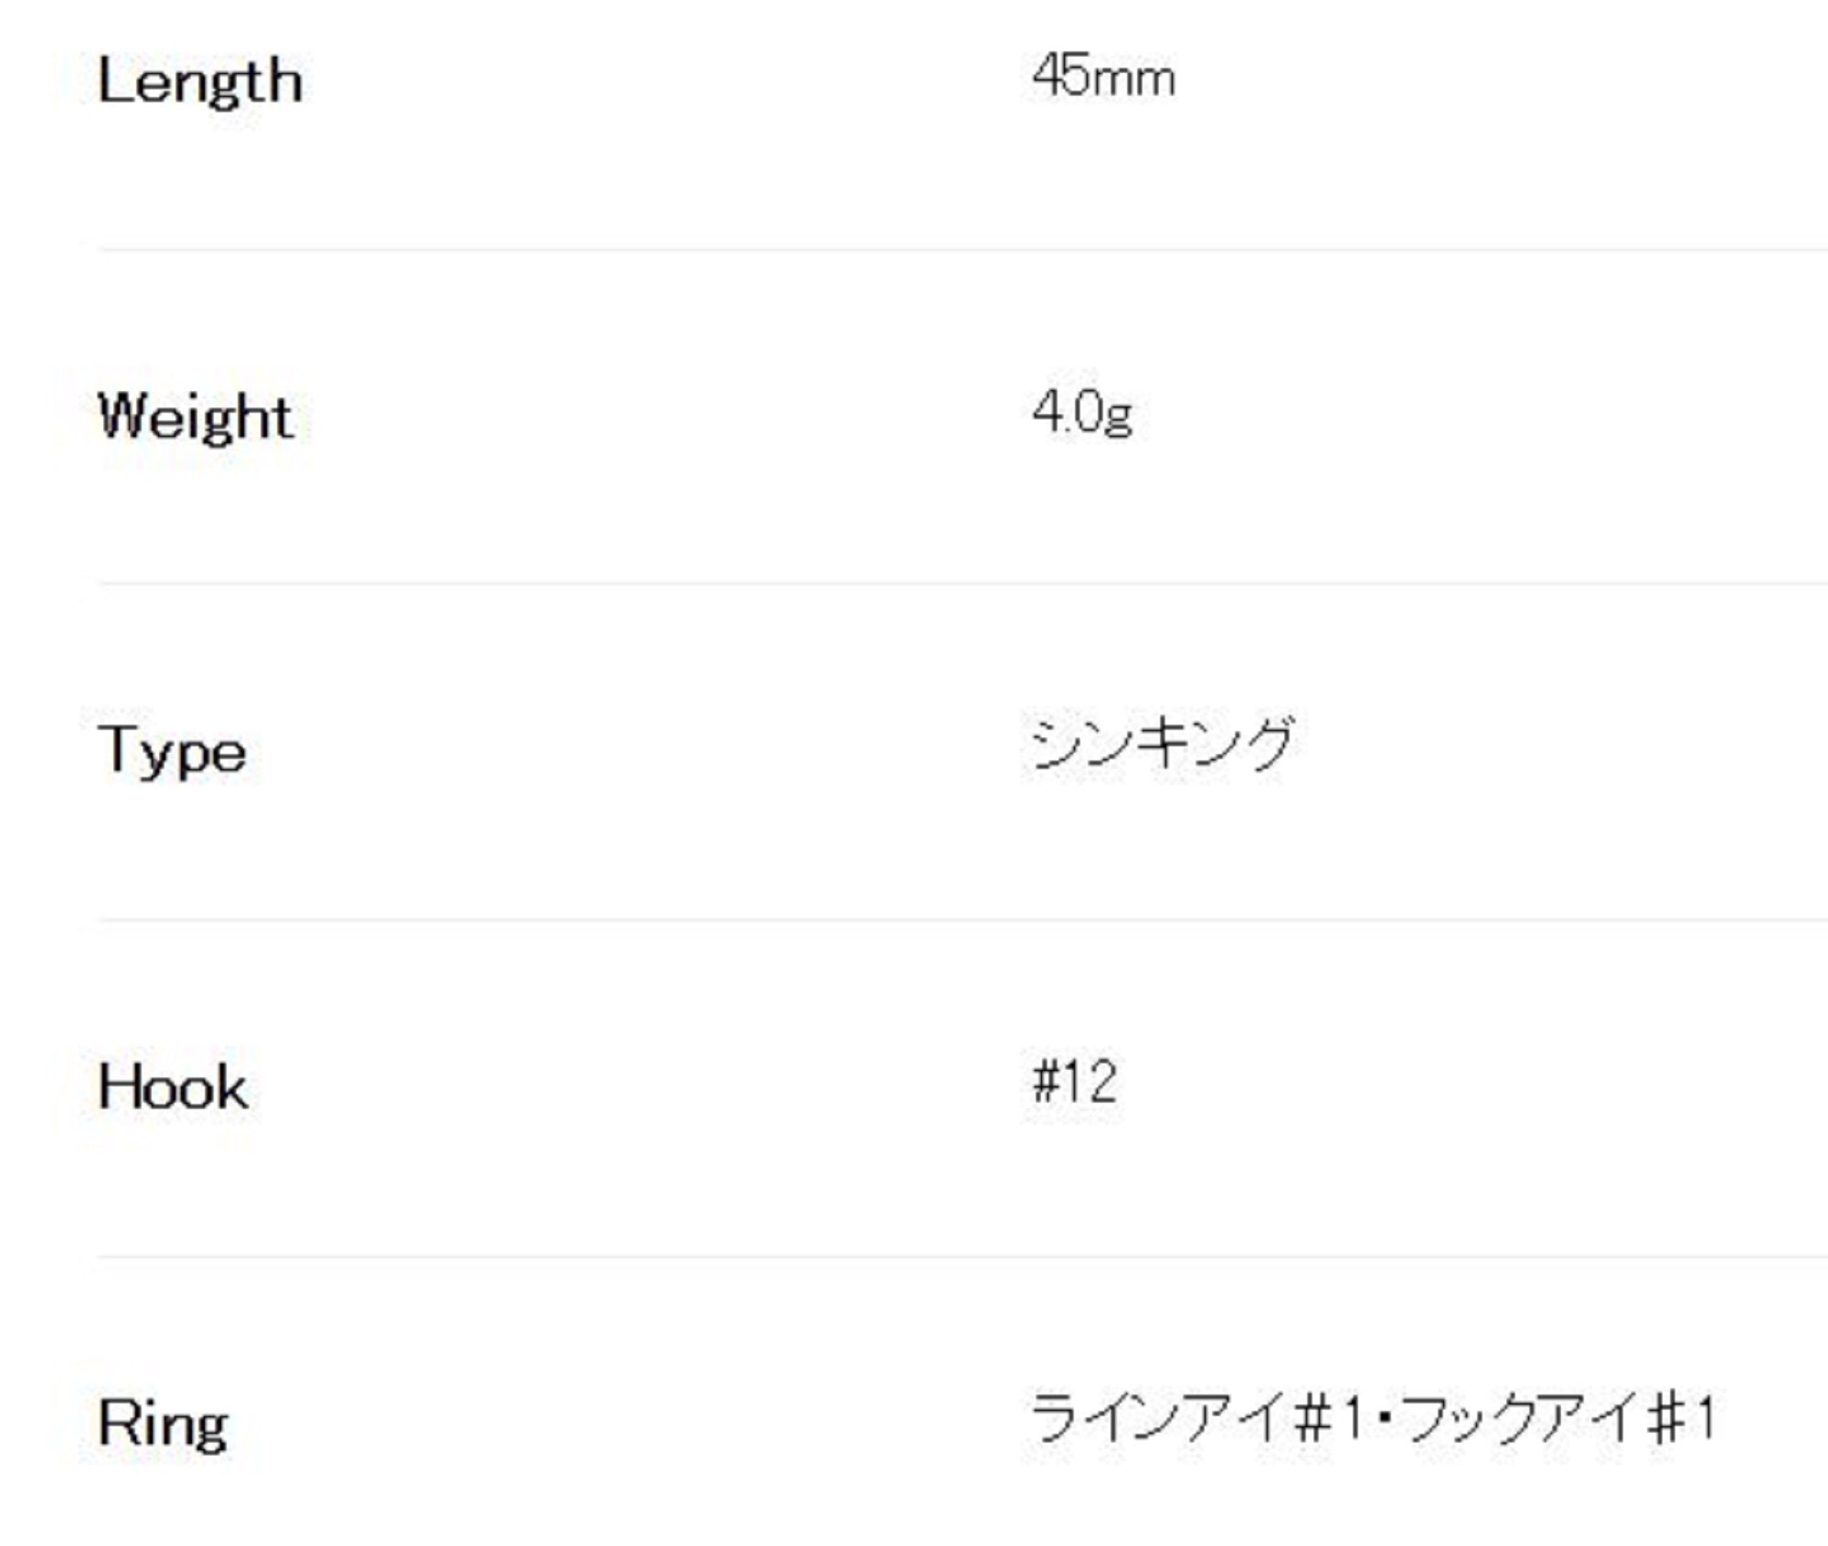
Task: Click the "g" unit after 4.0
Action: click(x=1119, y=418)
